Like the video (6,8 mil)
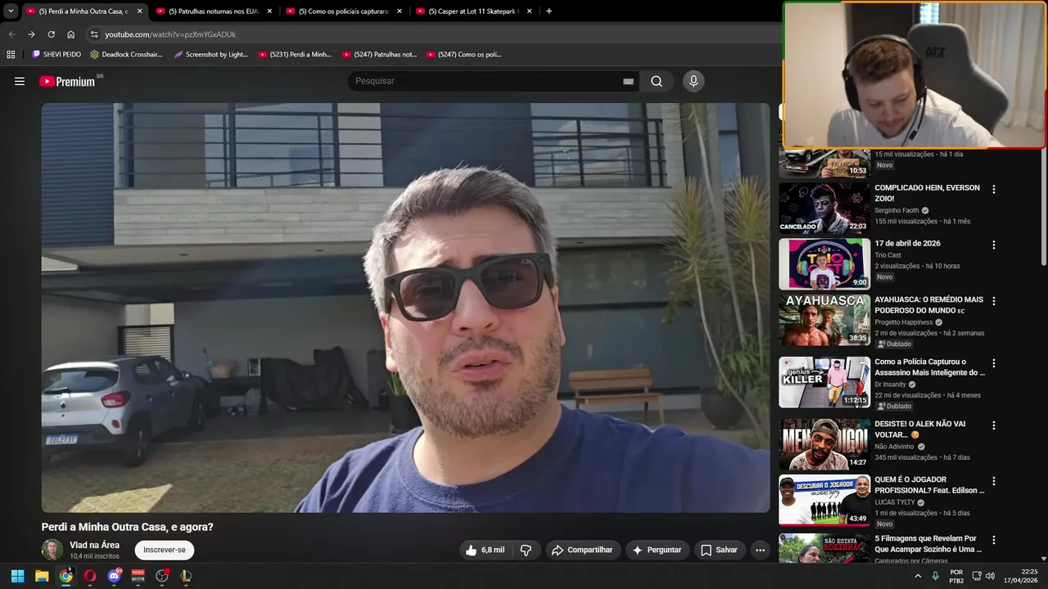The height and width of the screenshot is (589, 1048). tap(486, 550)
